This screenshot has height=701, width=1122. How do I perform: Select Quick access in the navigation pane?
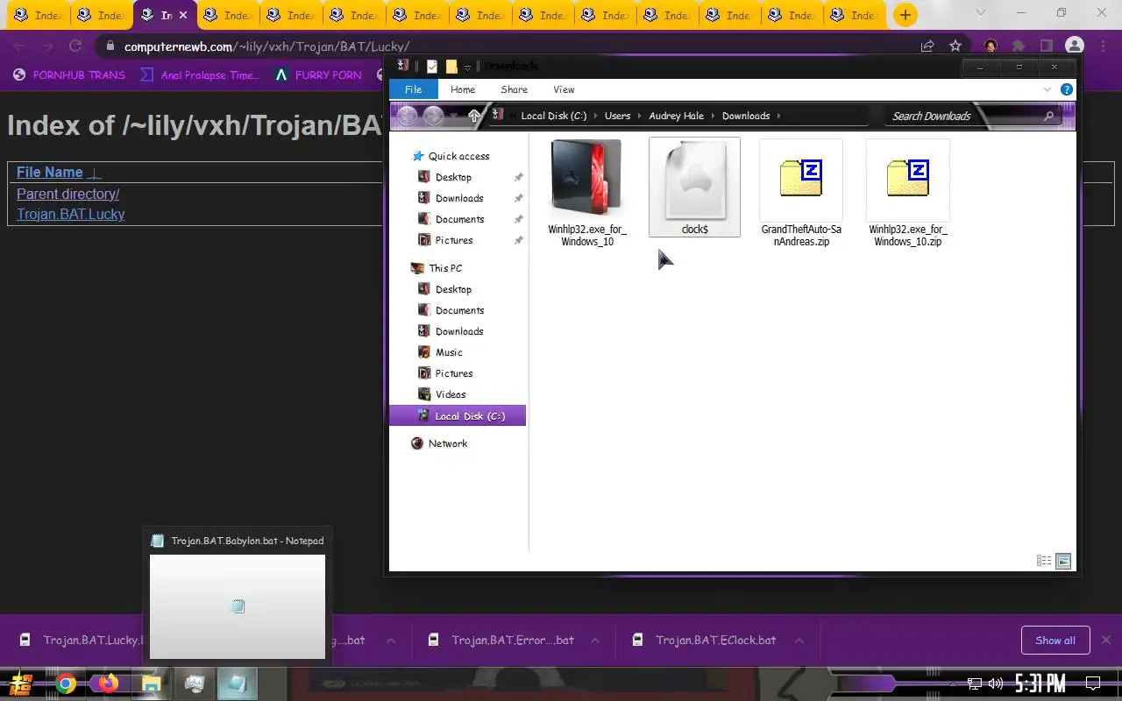click(x=458, y=156)
